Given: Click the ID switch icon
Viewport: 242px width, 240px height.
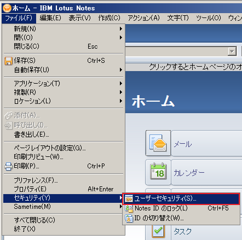Looking at the screenshot, I should (x=129, y=219).
